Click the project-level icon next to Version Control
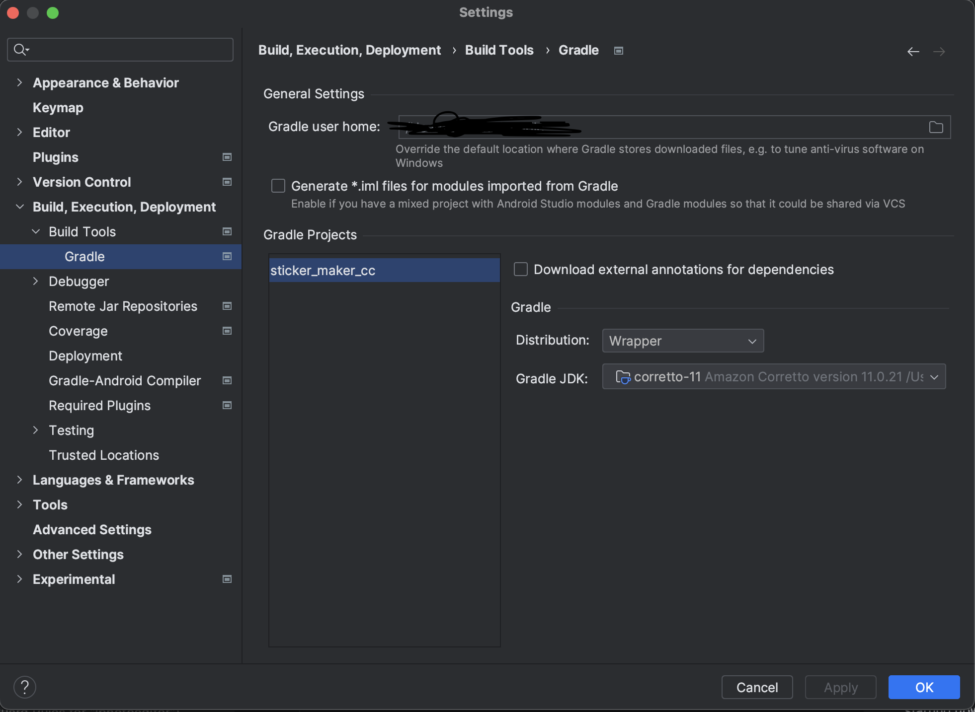Viewport: 975px width, 712px height. tap(227, 182)
